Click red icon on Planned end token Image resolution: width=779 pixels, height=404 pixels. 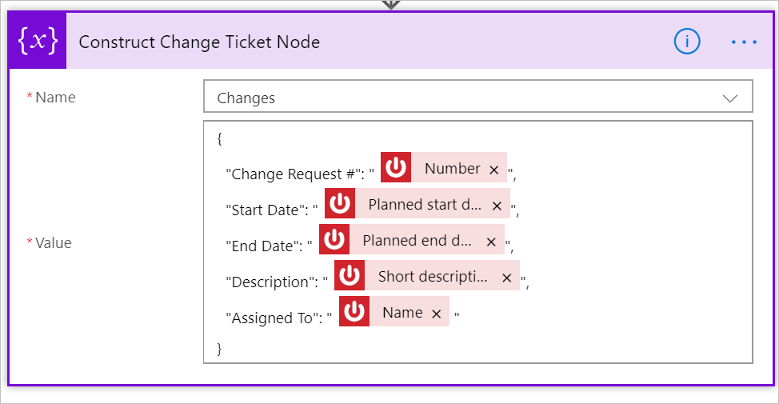coord(334,240)
